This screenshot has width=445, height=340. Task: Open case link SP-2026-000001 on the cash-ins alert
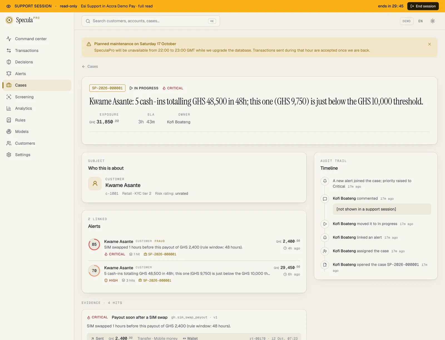point(155,280)
